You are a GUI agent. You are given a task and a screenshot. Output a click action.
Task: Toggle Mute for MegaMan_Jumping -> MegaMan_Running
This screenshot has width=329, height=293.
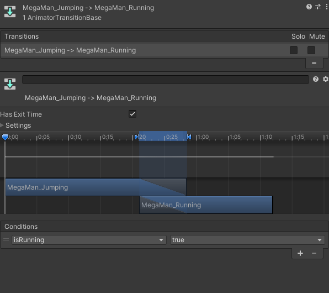[311, 50]
